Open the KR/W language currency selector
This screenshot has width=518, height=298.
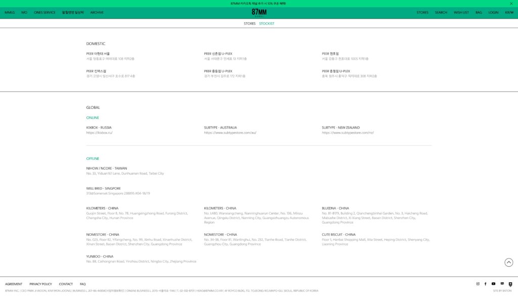point(509,13)
